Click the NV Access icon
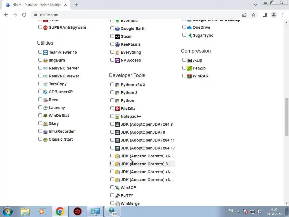 pos(117,60)
